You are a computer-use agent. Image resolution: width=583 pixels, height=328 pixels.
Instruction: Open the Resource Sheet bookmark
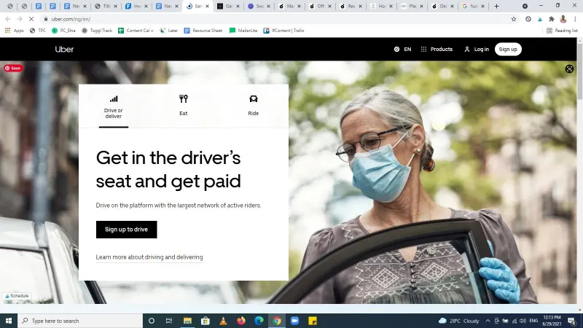203,31
